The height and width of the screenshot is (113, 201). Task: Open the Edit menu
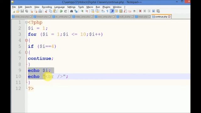(x=20, y=7)
